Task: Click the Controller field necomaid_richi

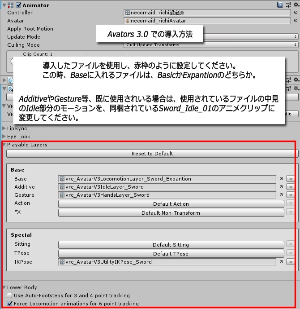Action: 207,13
